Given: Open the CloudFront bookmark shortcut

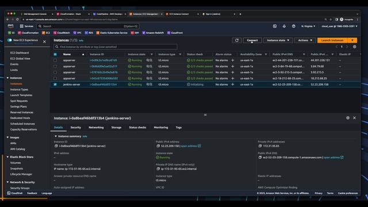Looking at the screenshot, I should click(175, 33).
